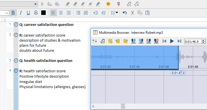Expand the top code combo box

35,4
